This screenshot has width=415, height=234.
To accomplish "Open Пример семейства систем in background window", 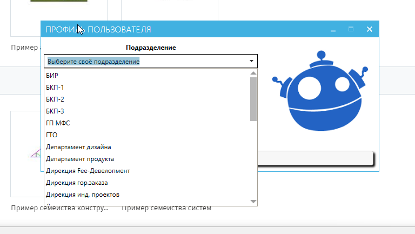I will point(166,208).
